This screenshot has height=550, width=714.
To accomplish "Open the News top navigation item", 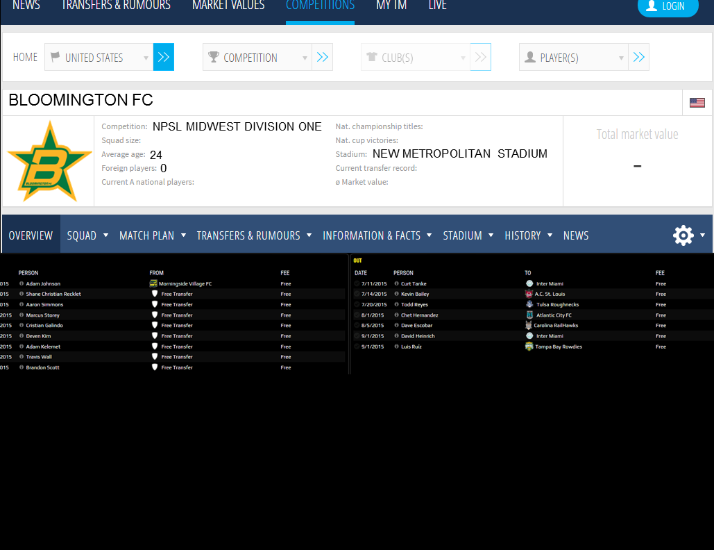I will (26, 6).
